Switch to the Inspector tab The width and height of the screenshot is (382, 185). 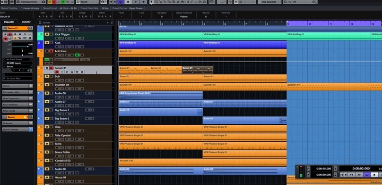coord(9,22)
